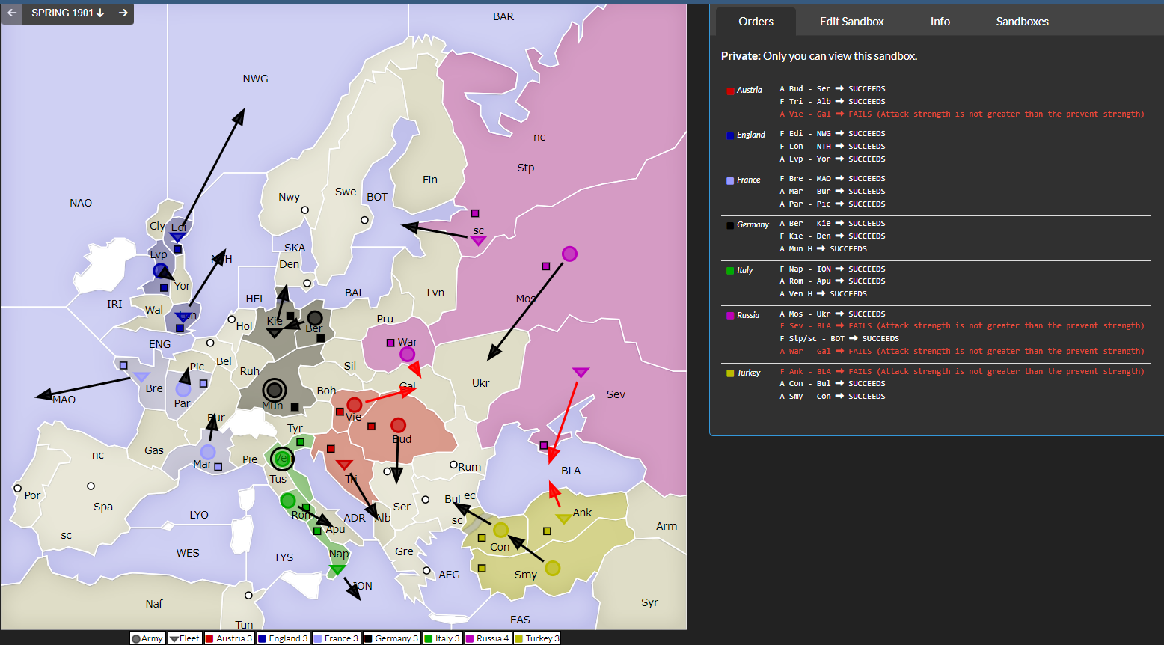Click Austria's red swatch in orders list
This screenshot has width=1164, height=645.
tap(730, 91)
